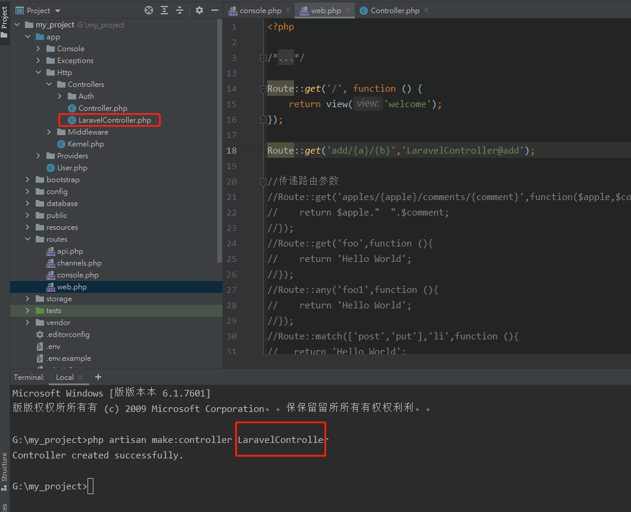Hide the Project panel with minimize dash

click(x=214, y=10)
